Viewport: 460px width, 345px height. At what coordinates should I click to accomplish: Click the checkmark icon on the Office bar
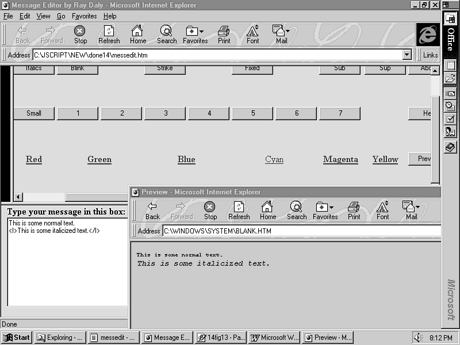[450, 119]
